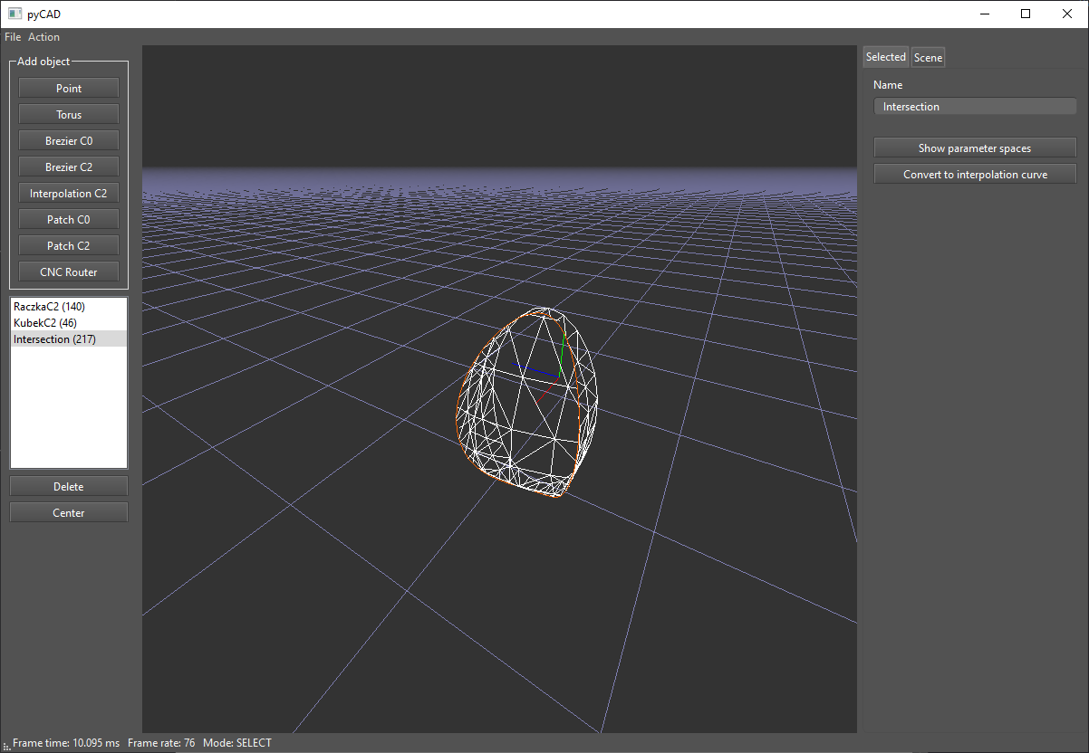
Task: Add an Interpolation C2 curve
Action: tap(68, 193)
